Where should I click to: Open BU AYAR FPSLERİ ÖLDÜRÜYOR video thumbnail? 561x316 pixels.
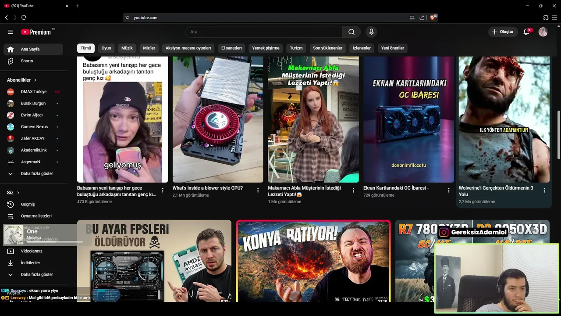tap(154, 261)
